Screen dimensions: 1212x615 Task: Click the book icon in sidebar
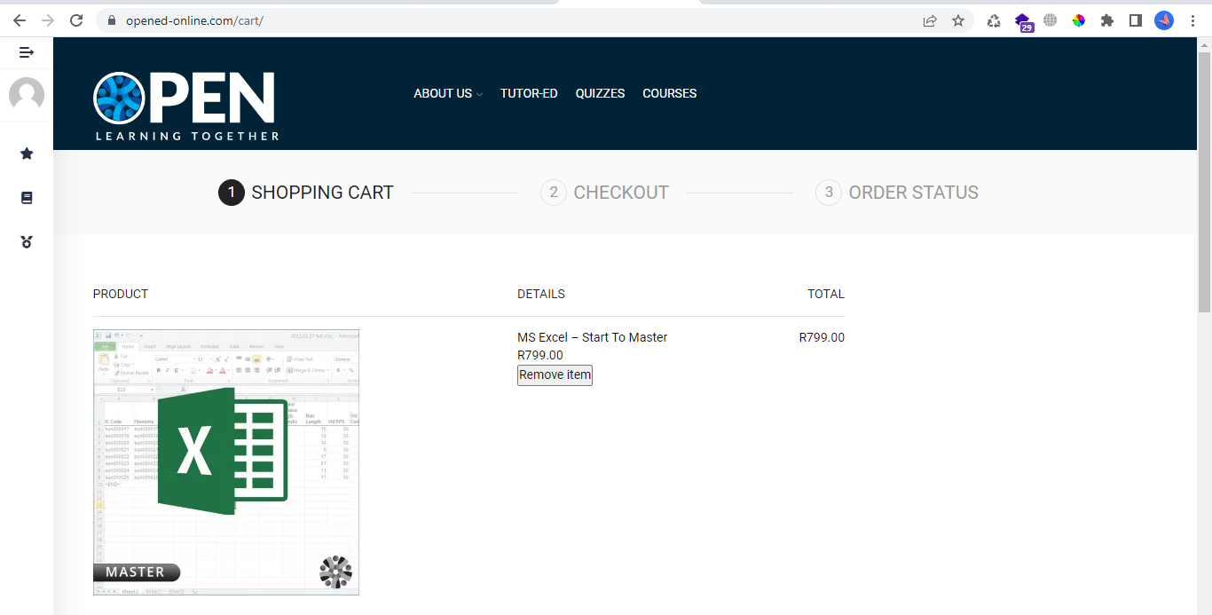point(27,198)
